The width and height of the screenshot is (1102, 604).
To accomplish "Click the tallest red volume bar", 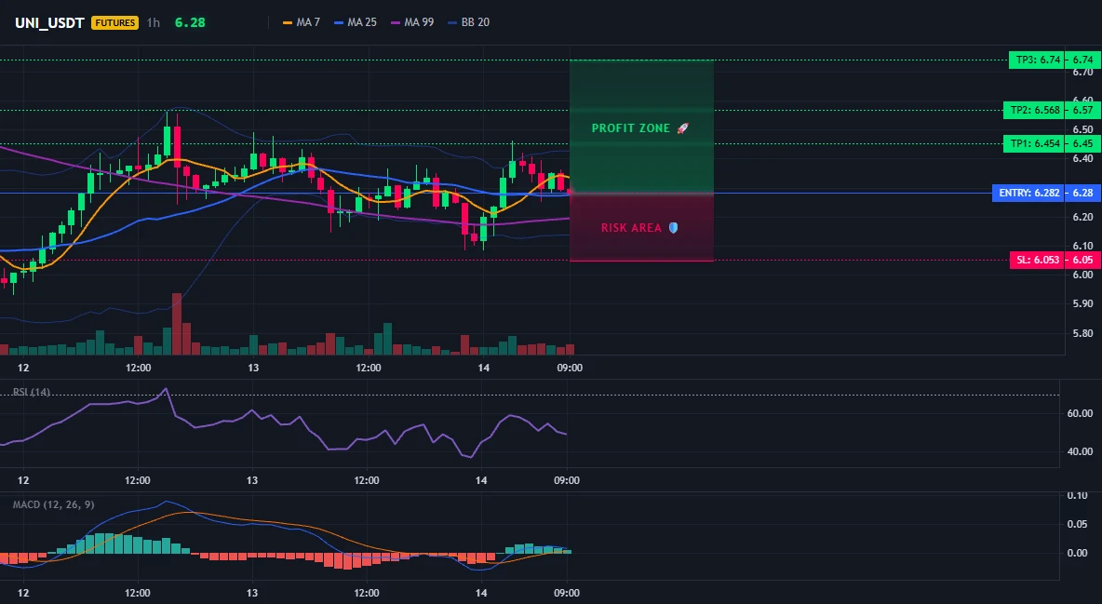I will click(x=177, y=324).
